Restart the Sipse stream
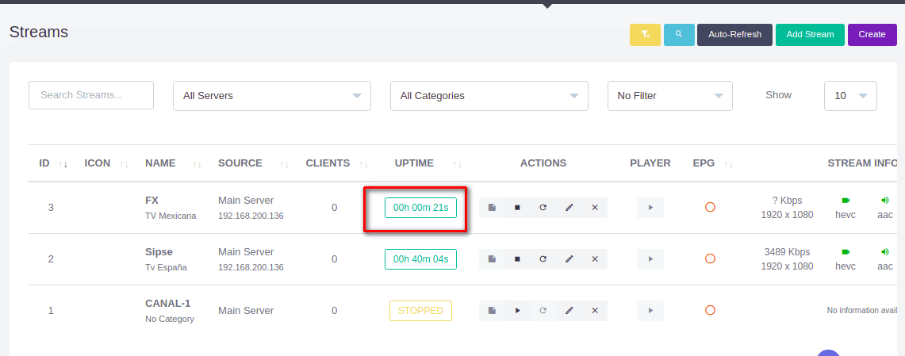The height and width of the screenshot is (356, 905). [x=543, y=259]
